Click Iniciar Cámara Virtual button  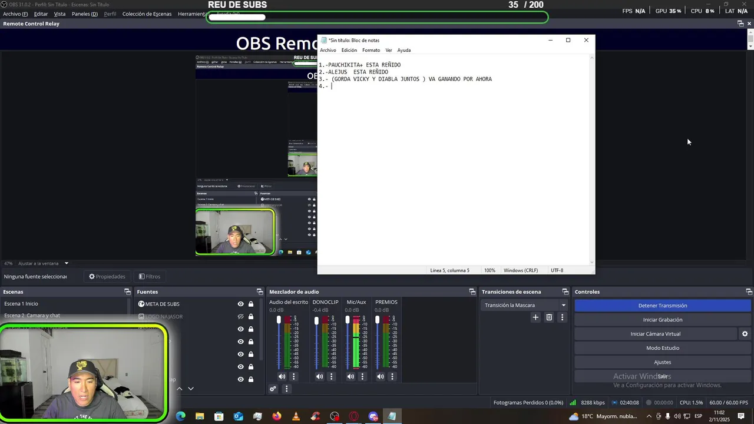[656, 334]
